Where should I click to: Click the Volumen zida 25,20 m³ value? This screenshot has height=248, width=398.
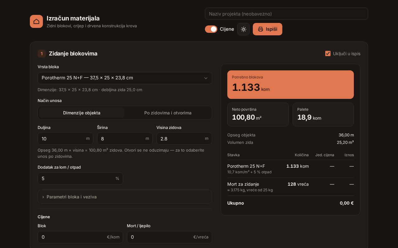pyautogui.click(x=345, y=142)
